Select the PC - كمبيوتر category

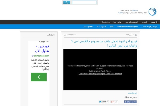(x=101, y=26)
